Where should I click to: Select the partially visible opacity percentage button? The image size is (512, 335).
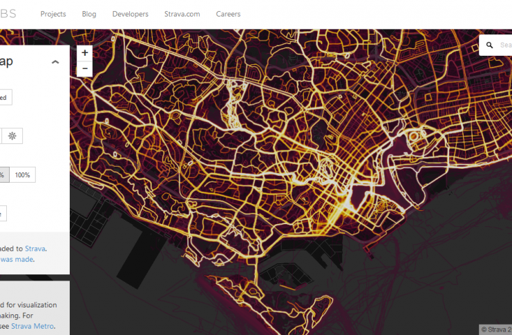pyautogui.click(x=3, y=175)
